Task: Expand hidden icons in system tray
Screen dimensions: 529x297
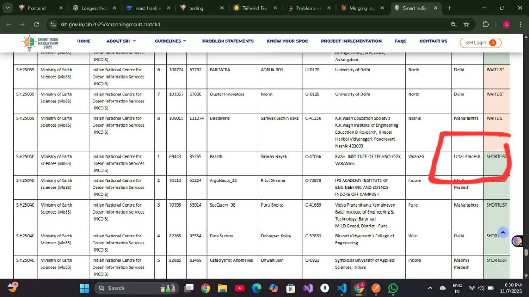Action: (430, 288)
